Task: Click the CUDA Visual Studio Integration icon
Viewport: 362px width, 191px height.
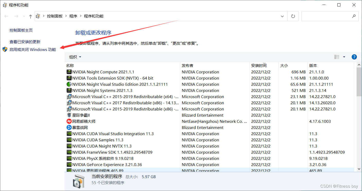Action: (69, 134)
